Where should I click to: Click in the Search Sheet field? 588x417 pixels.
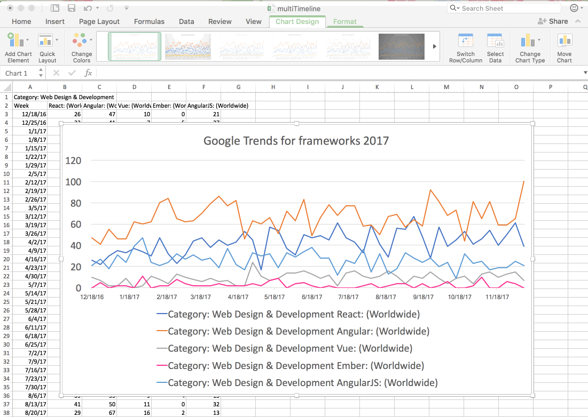[504, 8]
